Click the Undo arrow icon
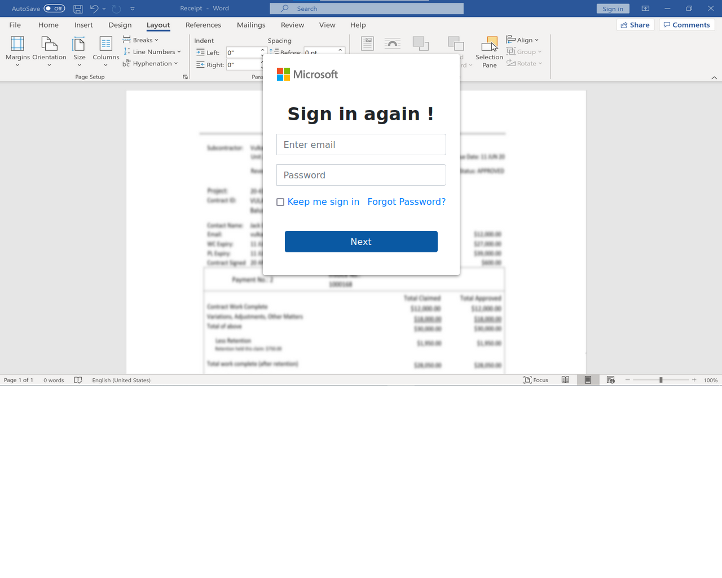This screenshot has width=722, height=578. coord(94,8)
